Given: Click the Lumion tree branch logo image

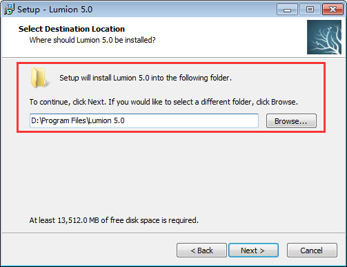Looking at the screenshot, I should (324, 37).
